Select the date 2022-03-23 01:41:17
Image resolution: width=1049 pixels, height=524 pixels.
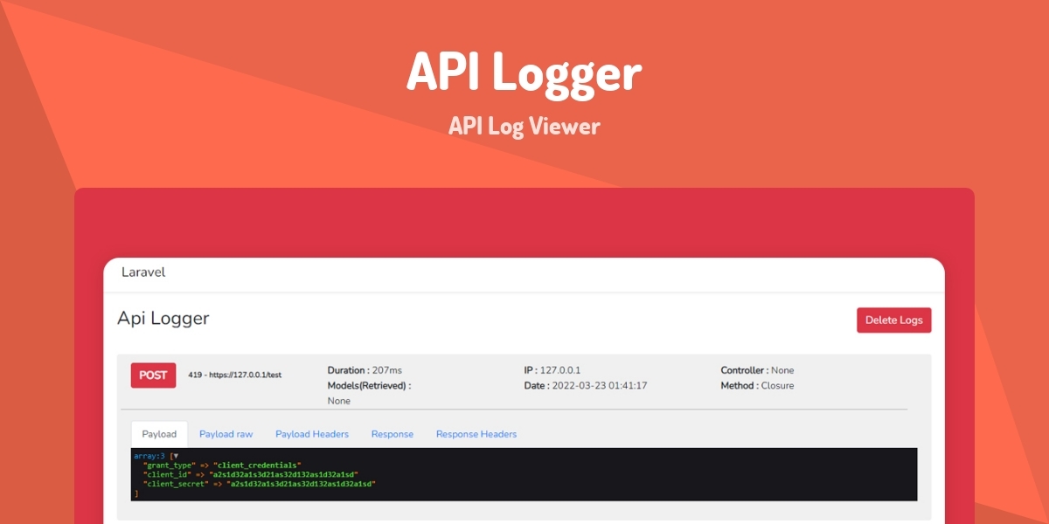click(587, 384)
